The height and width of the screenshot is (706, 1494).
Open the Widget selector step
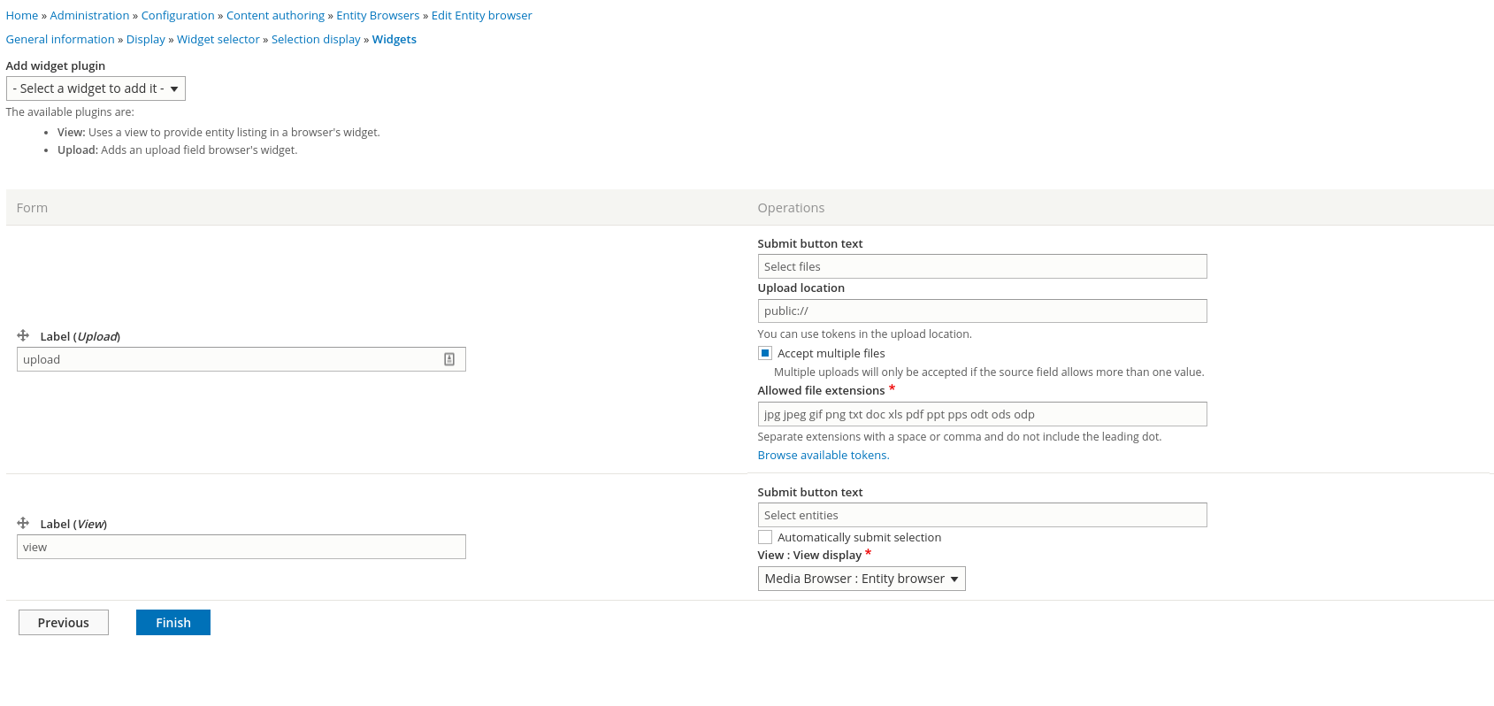[218, 39]
